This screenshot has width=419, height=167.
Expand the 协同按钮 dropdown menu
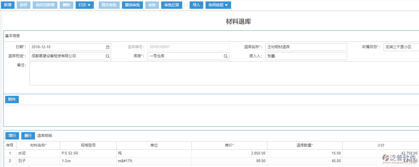pyautogui.click(x=218, y=5)
